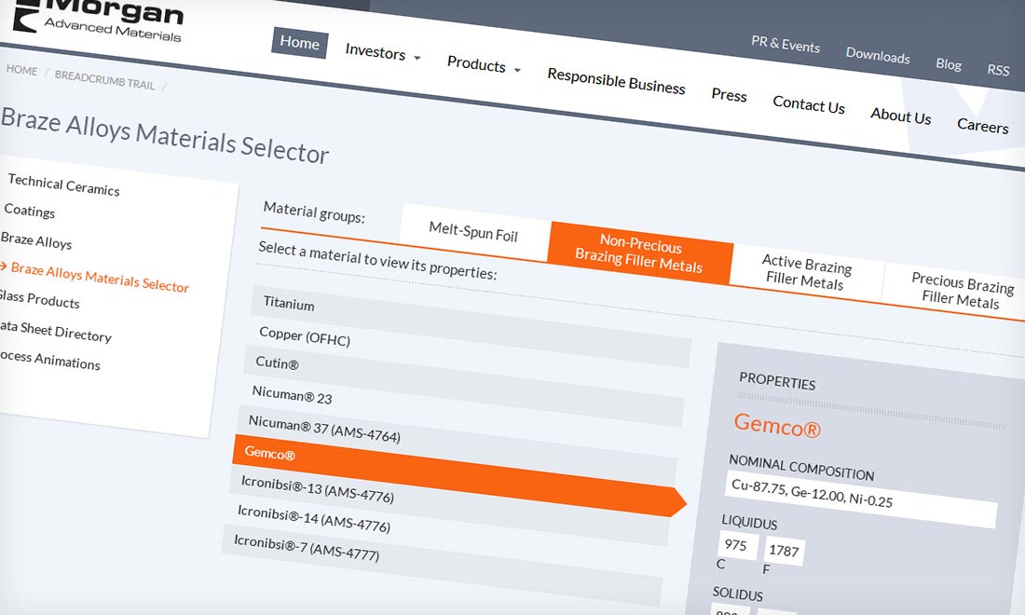Open the Contact Us page
This screenshot has height=615, width=1025.
tap(809, 104)
